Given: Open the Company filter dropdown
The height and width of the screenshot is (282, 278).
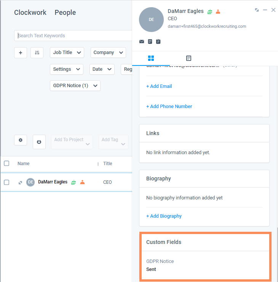Looking at the screenshot, I should click(x=108, y=53).
